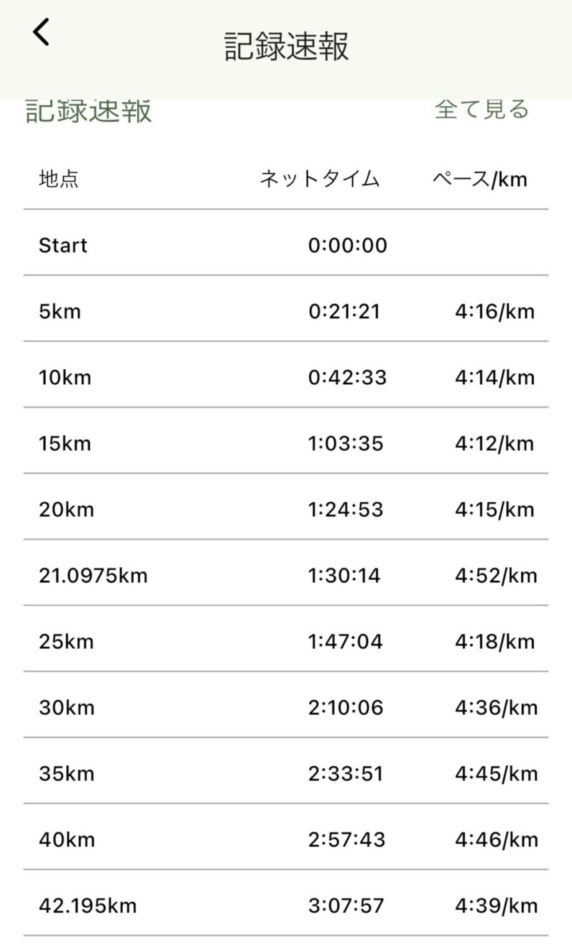Tap the 20km pace 4:15/km

coord(495,509)
